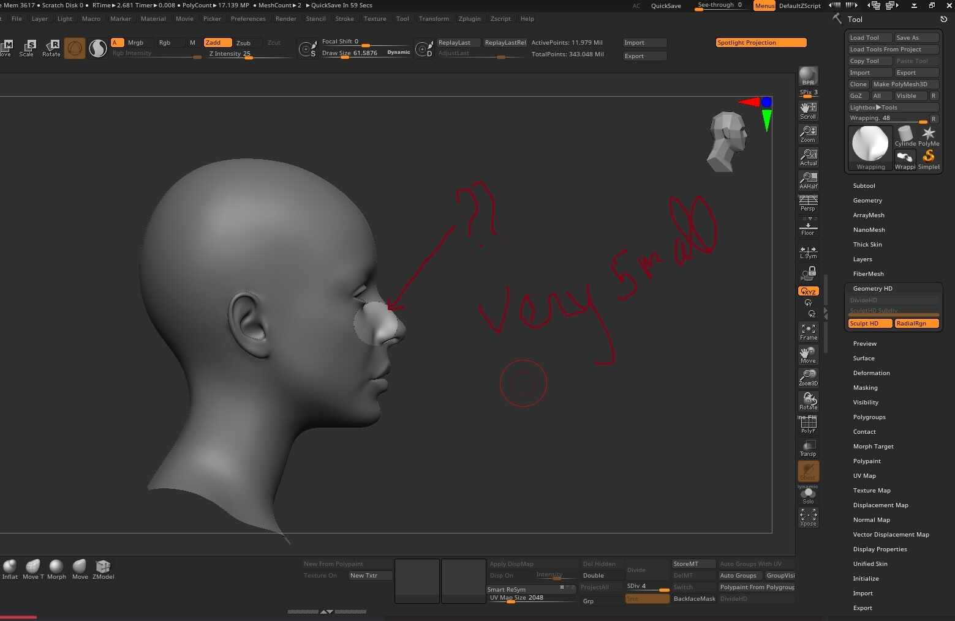Open the Zplugin menu
Viewport: 955px width, 621px height.
469,19
